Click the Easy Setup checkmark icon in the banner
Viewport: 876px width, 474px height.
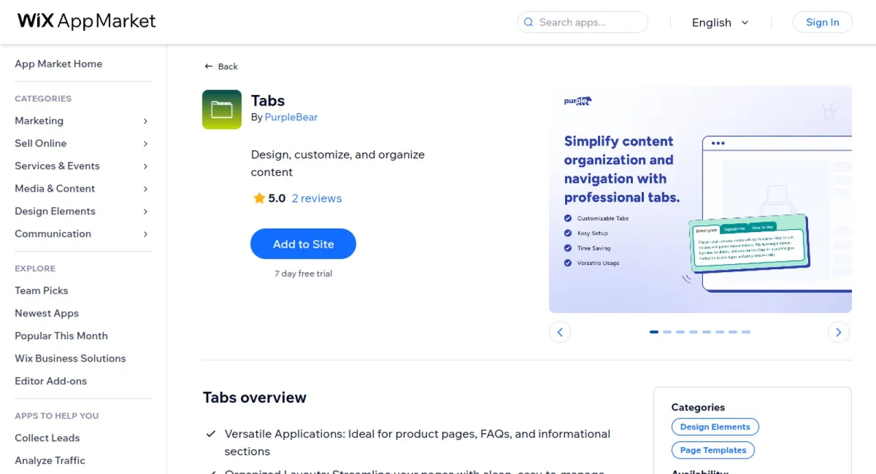[568, 233]
